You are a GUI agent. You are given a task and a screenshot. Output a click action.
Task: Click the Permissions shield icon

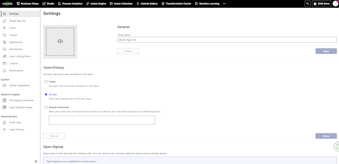[4, 50]
